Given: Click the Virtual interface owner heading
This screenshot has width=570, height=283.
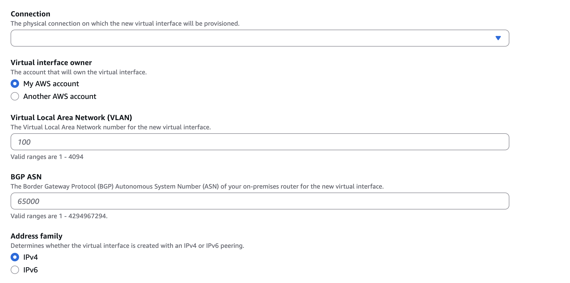Looking at the screenshot, I should (x=51, y=63).
